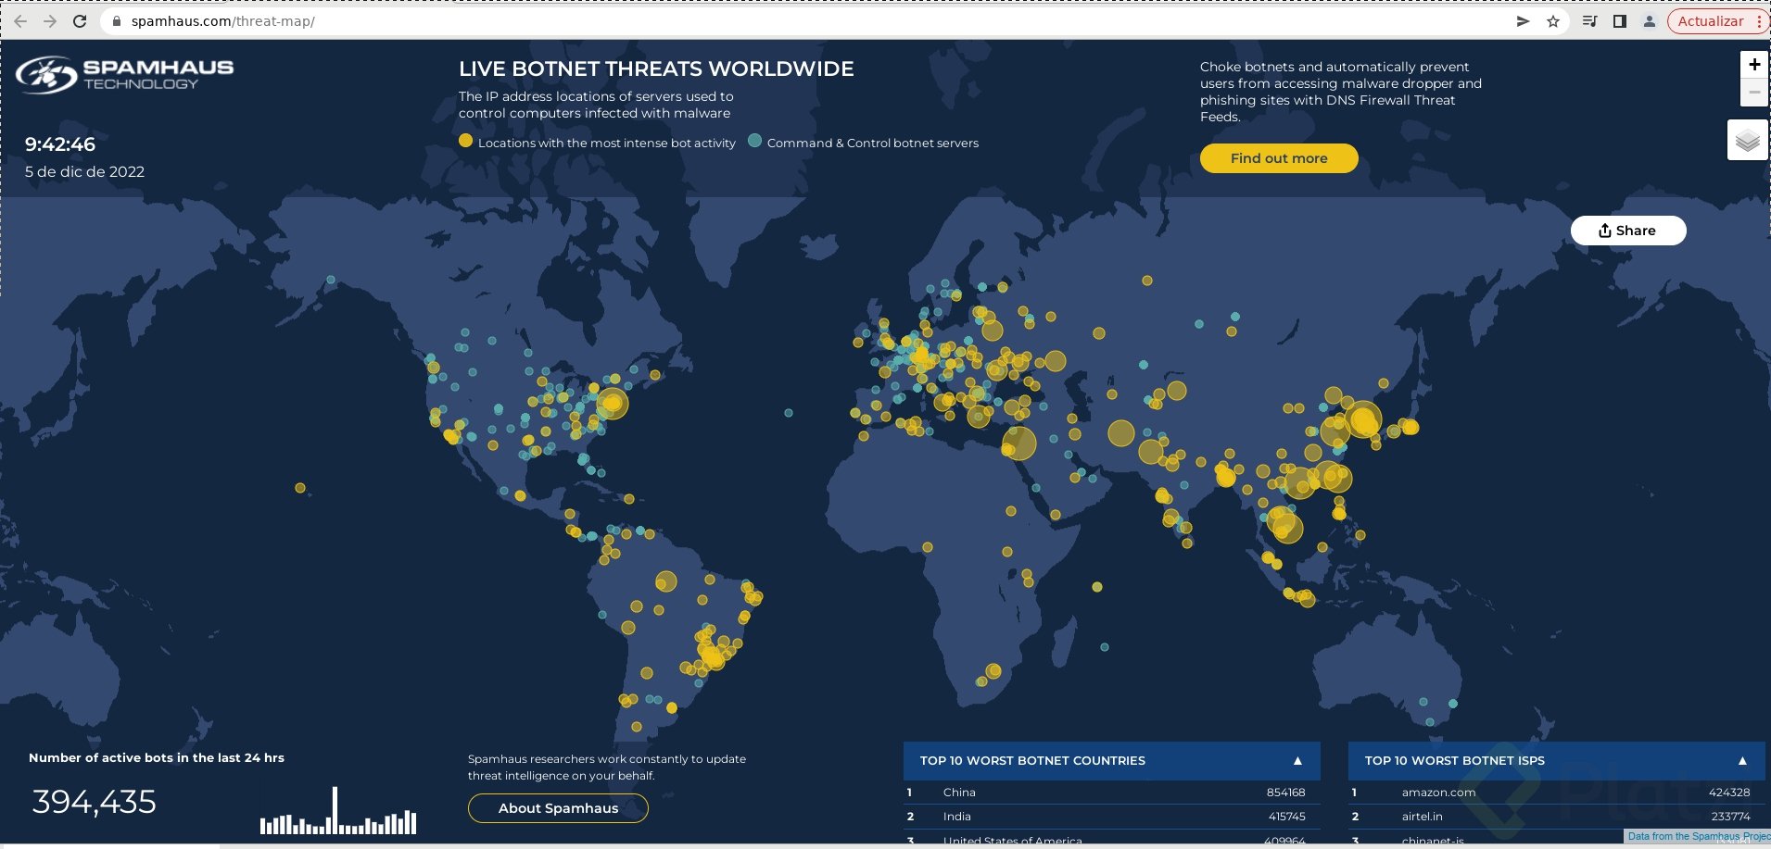This screenshot has height=849, width=1771.
Task: Click the browser forward arrow
Action: tap(50, 21)
